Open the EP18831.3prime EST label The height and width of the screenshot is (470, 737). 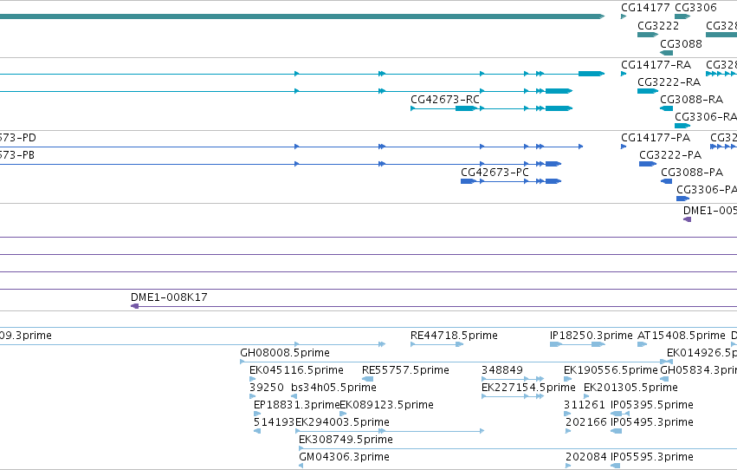pyautogui.click(x=296, y=405)
